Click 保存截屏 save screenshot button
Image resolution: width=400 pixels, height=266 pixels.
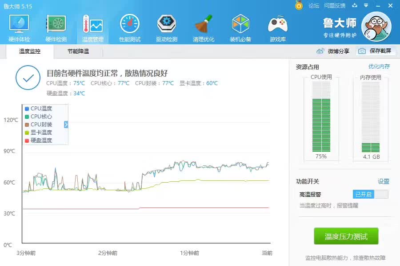coord(376,51)
